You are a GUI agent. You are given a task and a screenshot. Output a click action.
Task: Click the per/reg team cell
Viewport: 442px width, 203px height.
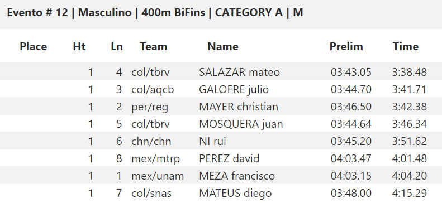tap(150, 107)
